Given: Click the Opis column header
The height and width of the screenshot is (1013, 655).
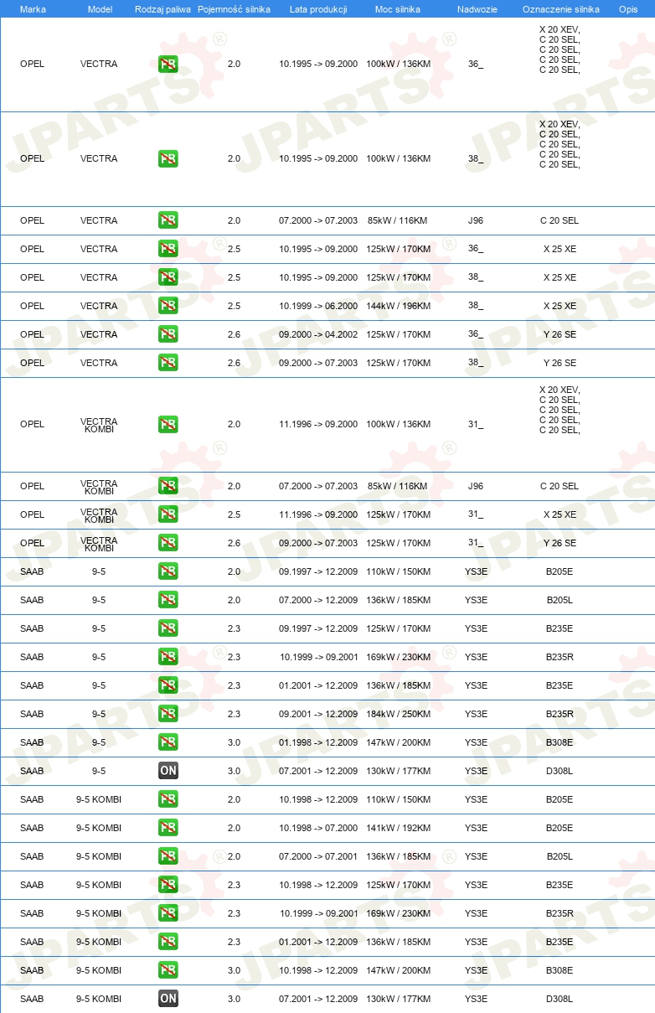Looking at the screenshot, I should 627,8.
